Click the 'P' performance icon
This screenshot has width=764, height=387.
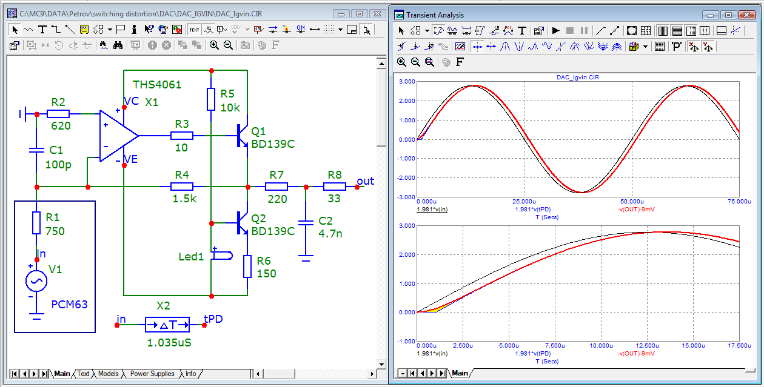click(676, 47)
